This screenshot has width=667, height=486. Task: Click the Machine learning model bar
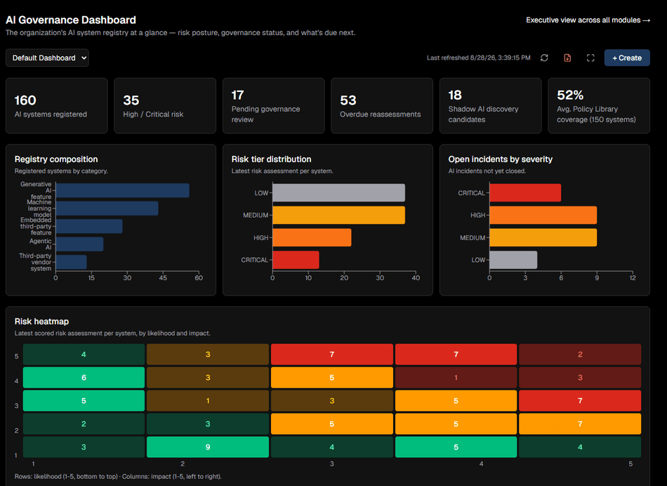[x=107, y=209]
